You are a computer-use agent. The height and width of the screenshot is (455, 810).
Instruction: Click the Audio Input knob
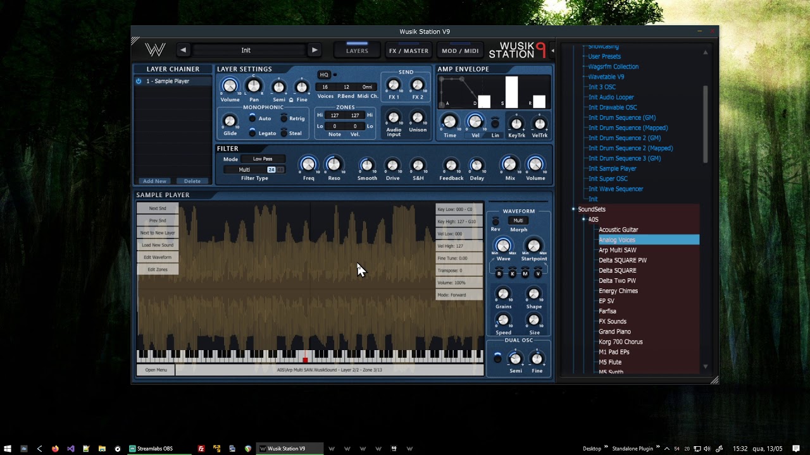pos(394,118)
